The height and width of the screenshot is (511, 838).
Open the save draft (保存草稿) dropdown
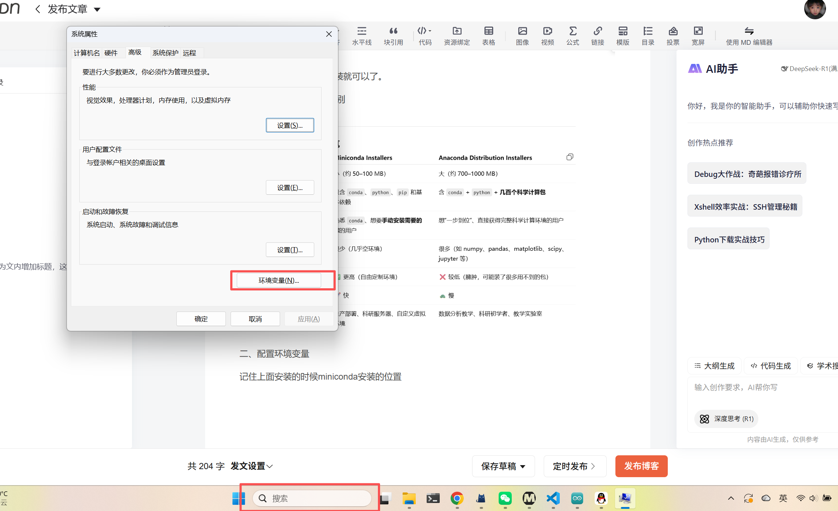click(523, 466)
